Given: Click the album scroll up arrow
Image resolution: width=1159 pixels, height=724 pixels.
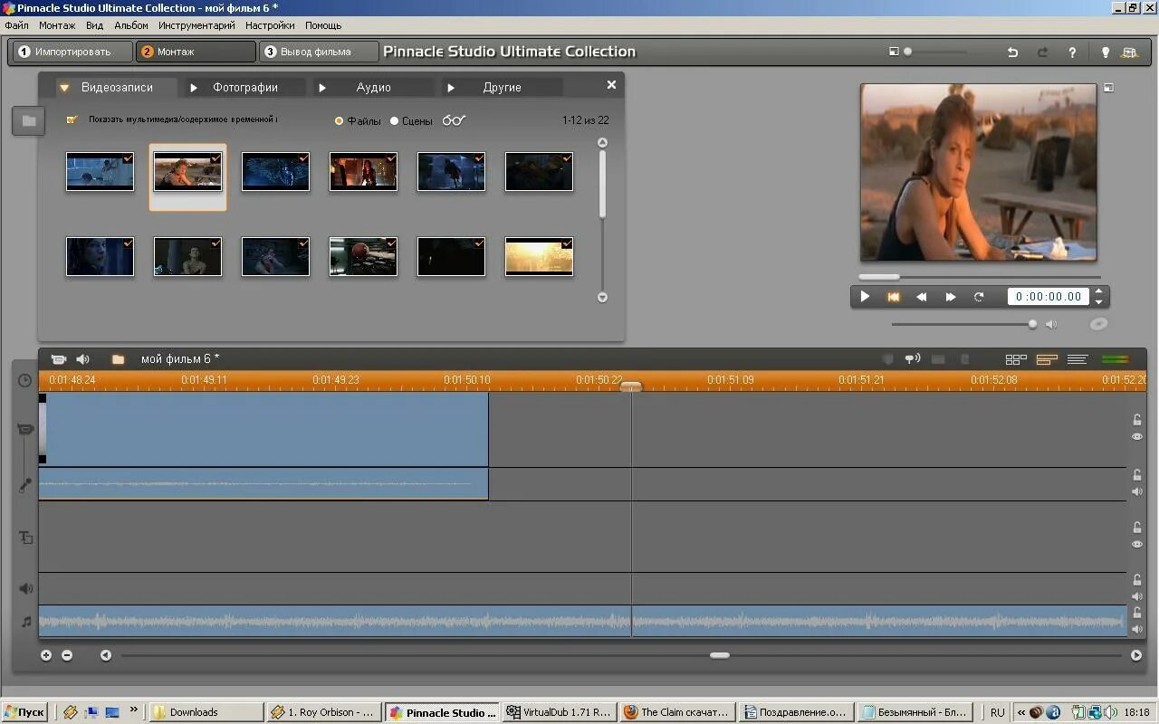Looking at the screenshot, I should coord(602,143).
